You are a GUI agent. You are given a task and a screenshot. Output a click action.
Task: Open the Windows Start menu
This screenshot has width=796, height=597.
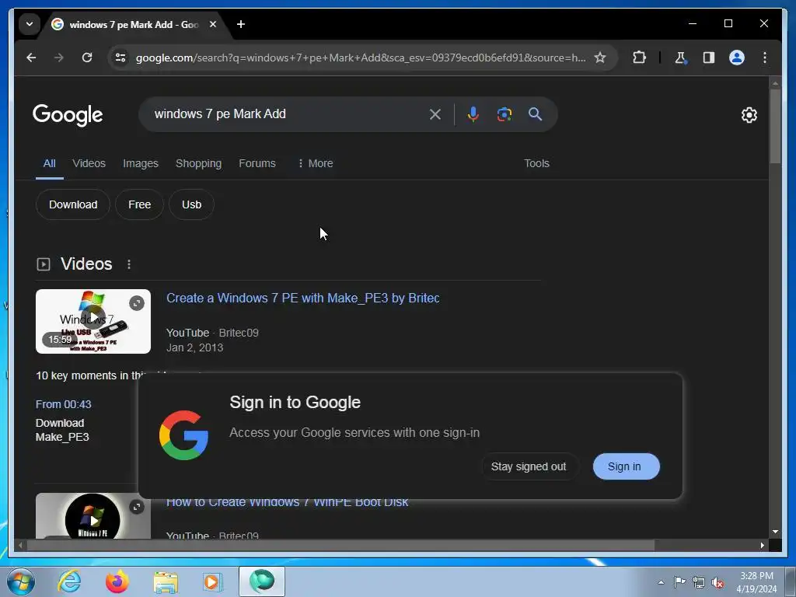pyautogui.click(x=21, y=581)
